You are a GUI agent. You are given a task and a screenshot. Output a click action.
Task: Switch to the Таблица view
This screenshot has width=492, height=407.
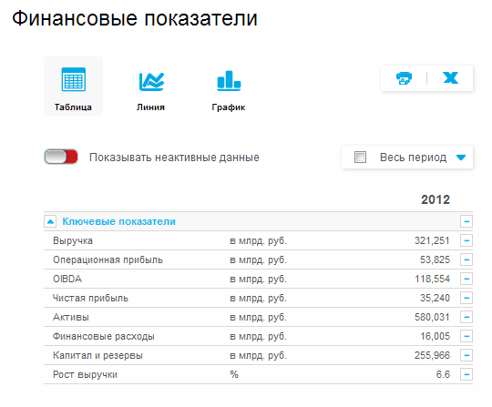73,86
